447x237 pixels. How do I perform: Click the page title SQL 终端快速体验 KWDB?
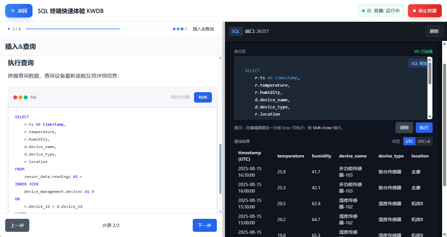coord(71,11)
